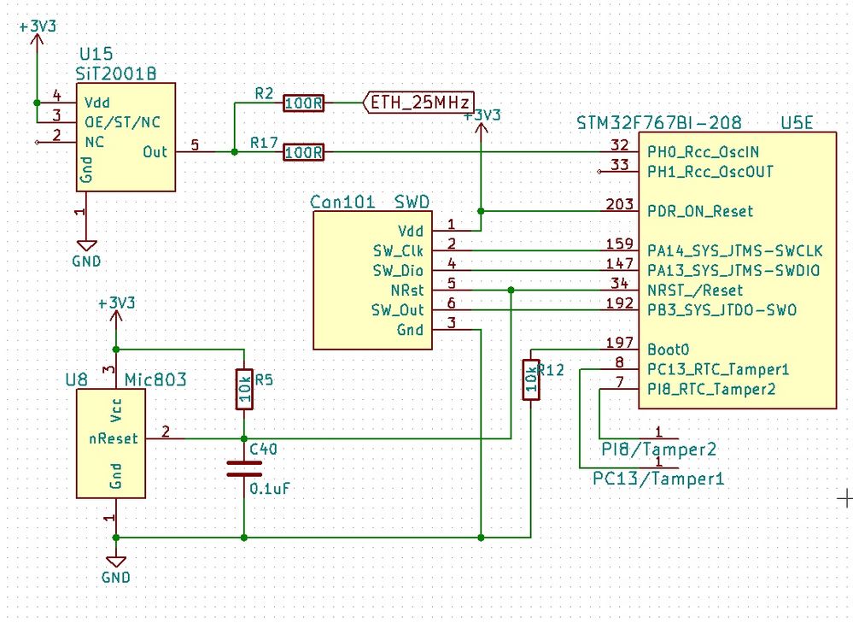Click the SW_Clk pin name
Viewport: 853px width, 623px height.
(x=398, y=251)
